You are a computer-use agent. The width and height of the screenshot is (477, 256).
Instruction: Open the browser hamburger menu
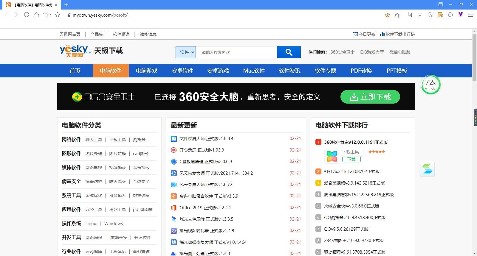471,15
